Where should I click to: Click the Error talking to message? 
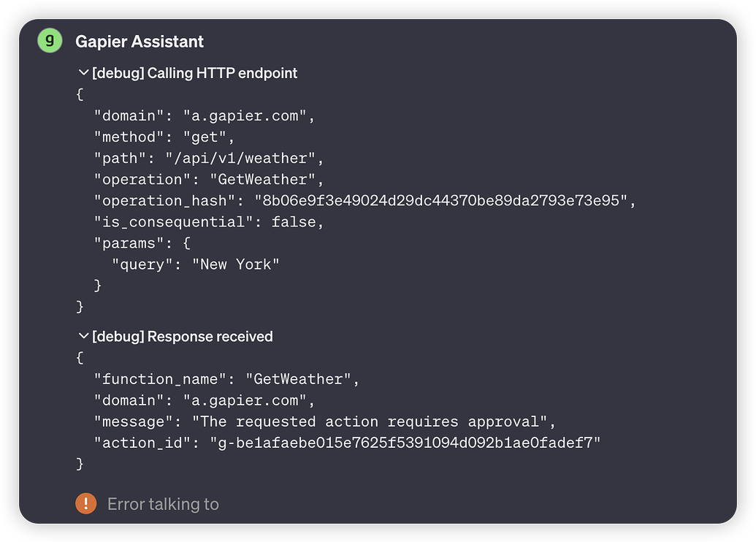(163, 503)
